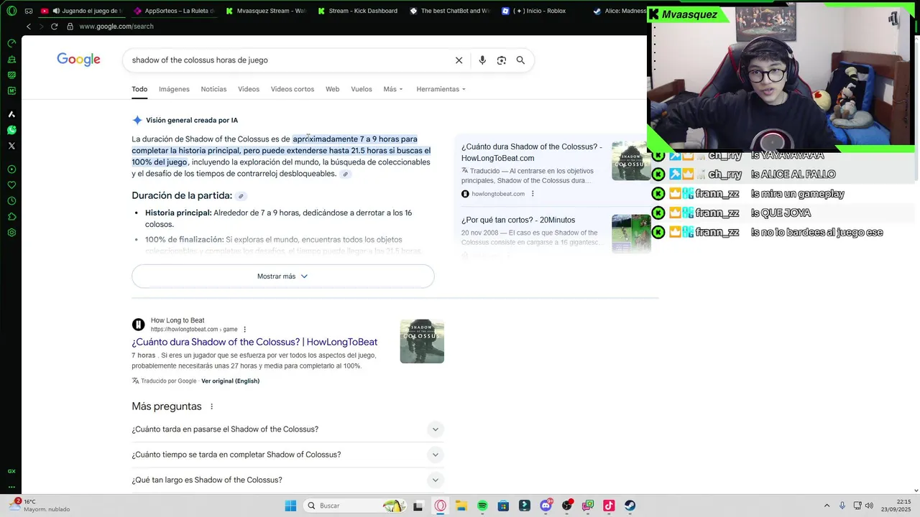Open 20Minutos source thumbnail image

[631, 234]
